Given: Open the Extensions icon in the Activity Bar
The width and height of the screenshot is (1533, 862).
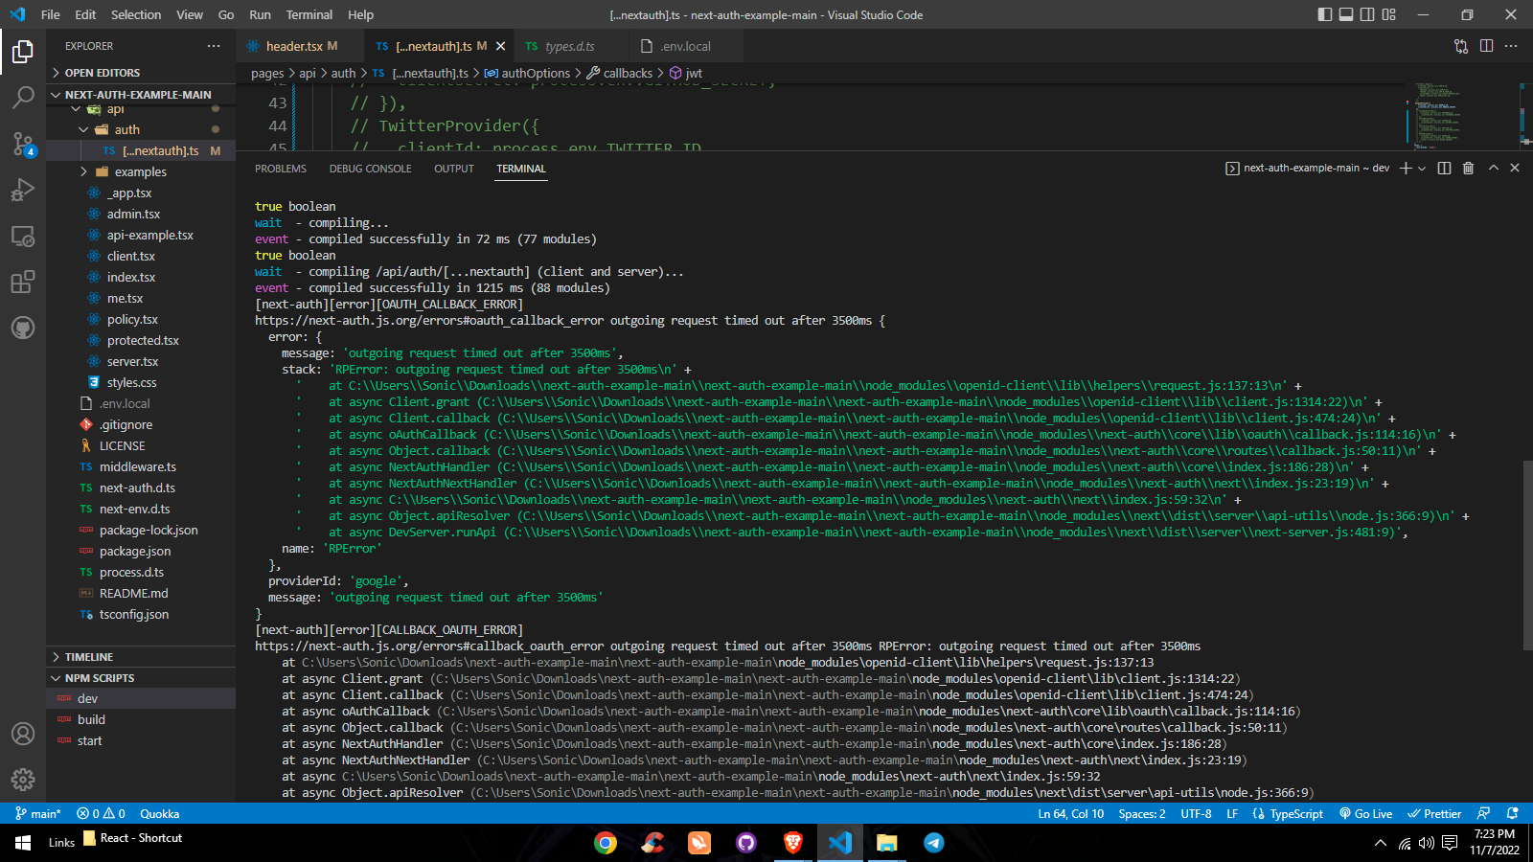Looking at the screenshot, I should [23, 282].
